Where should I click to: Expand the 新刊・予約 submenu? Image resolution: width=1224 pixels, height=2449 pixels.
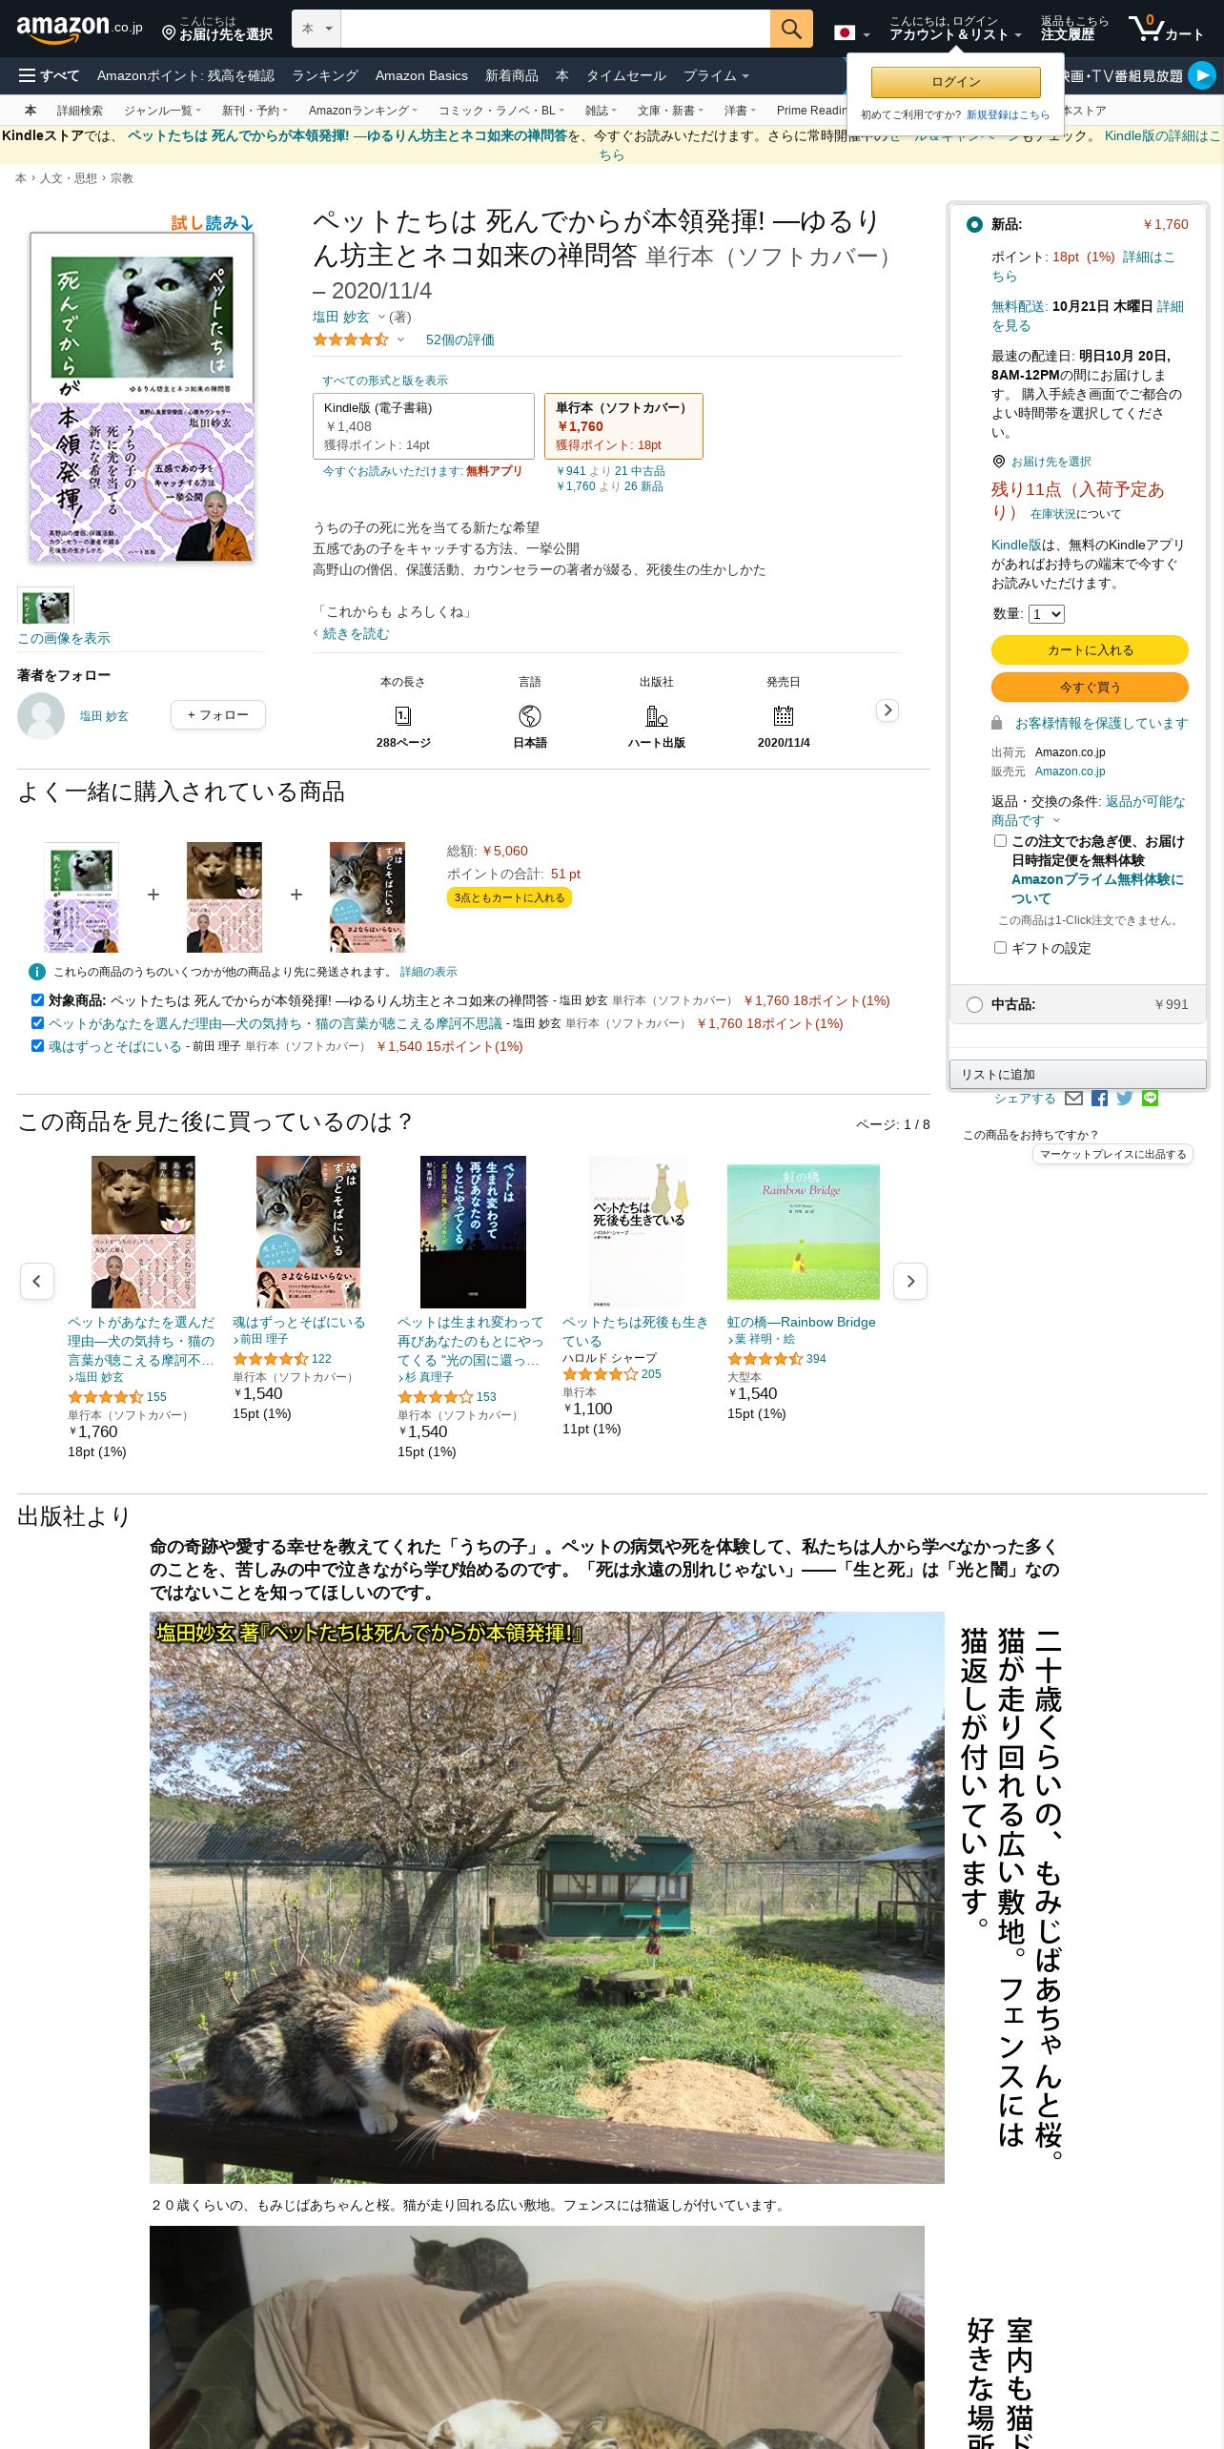(255, 111)
